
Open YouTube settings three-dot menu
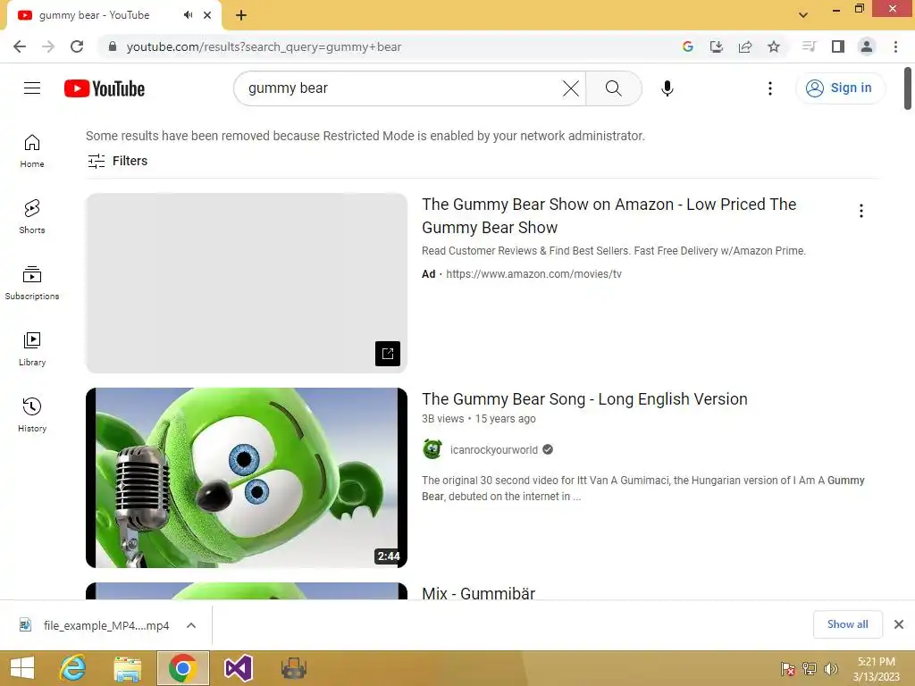769,88
